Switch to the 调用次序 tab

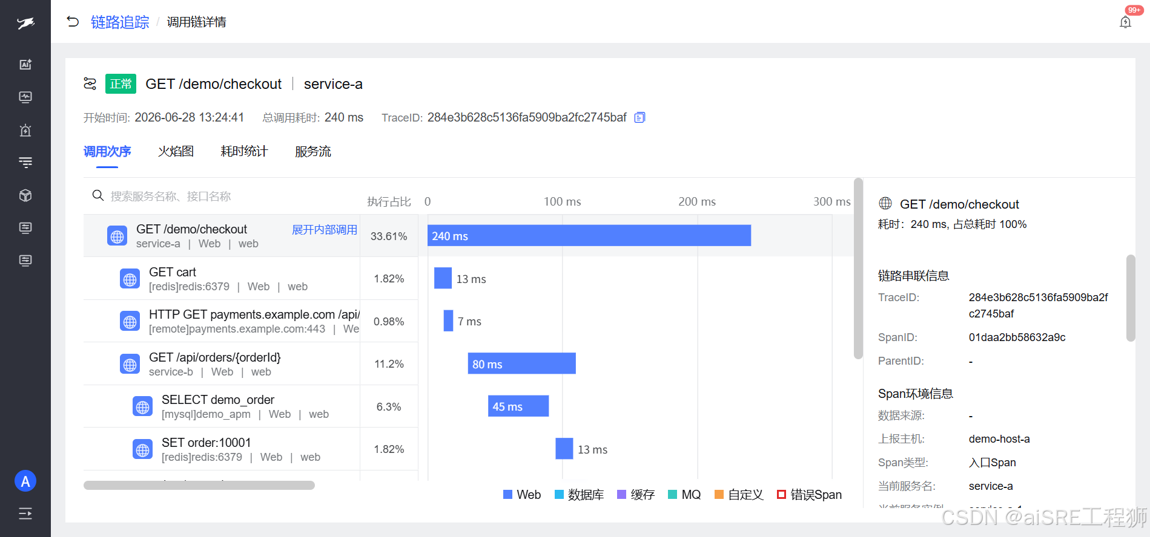coord(107,151)
